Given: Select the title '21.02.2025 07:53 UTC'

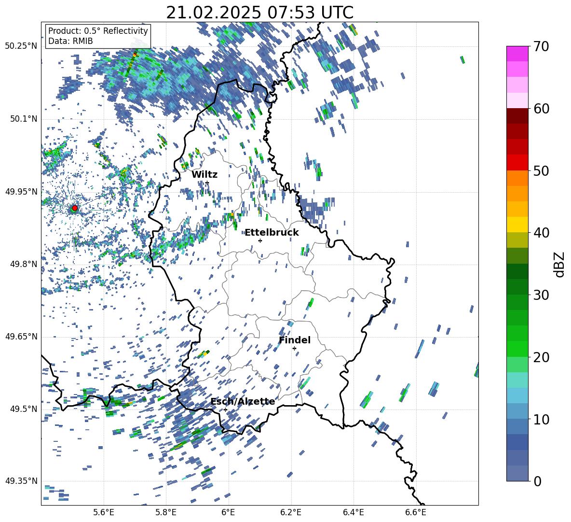Looking at the screenshot, I should (x=259, y=13).
